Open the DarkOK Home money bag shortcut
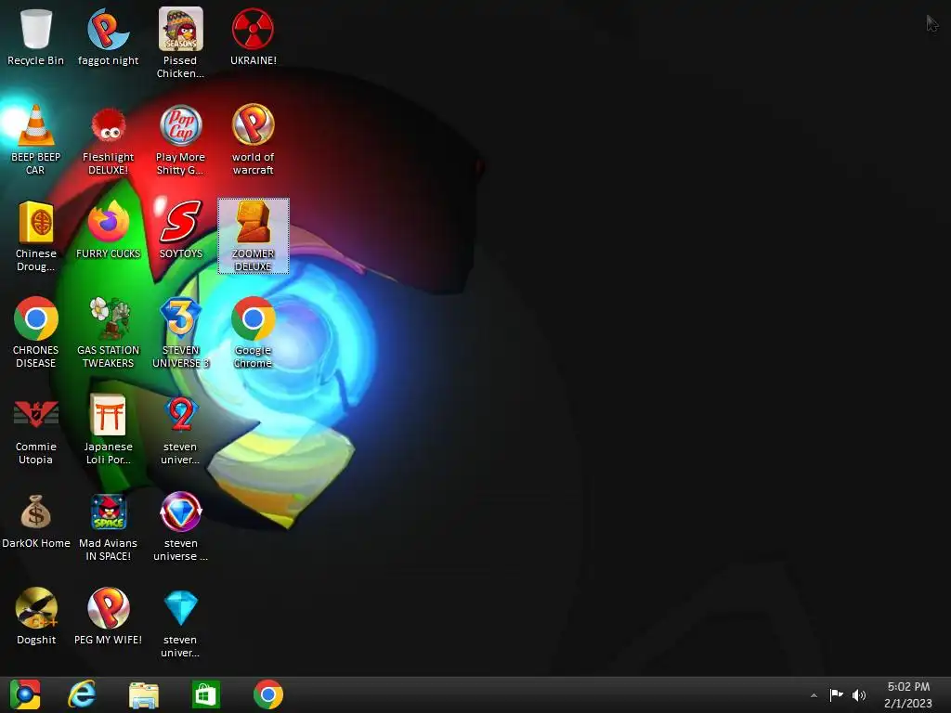 coord(36,522)
